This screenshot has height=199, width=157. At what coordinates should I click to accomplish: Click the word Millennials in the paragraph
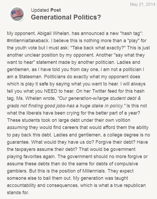click(94, 171)
